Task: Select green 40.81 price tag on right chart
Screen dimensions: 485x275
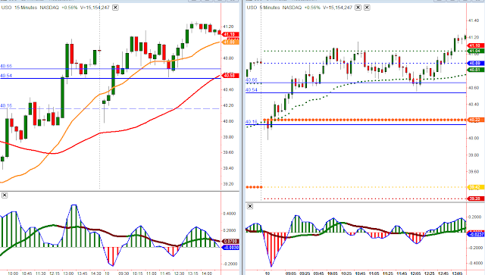Action: point(476,70)
